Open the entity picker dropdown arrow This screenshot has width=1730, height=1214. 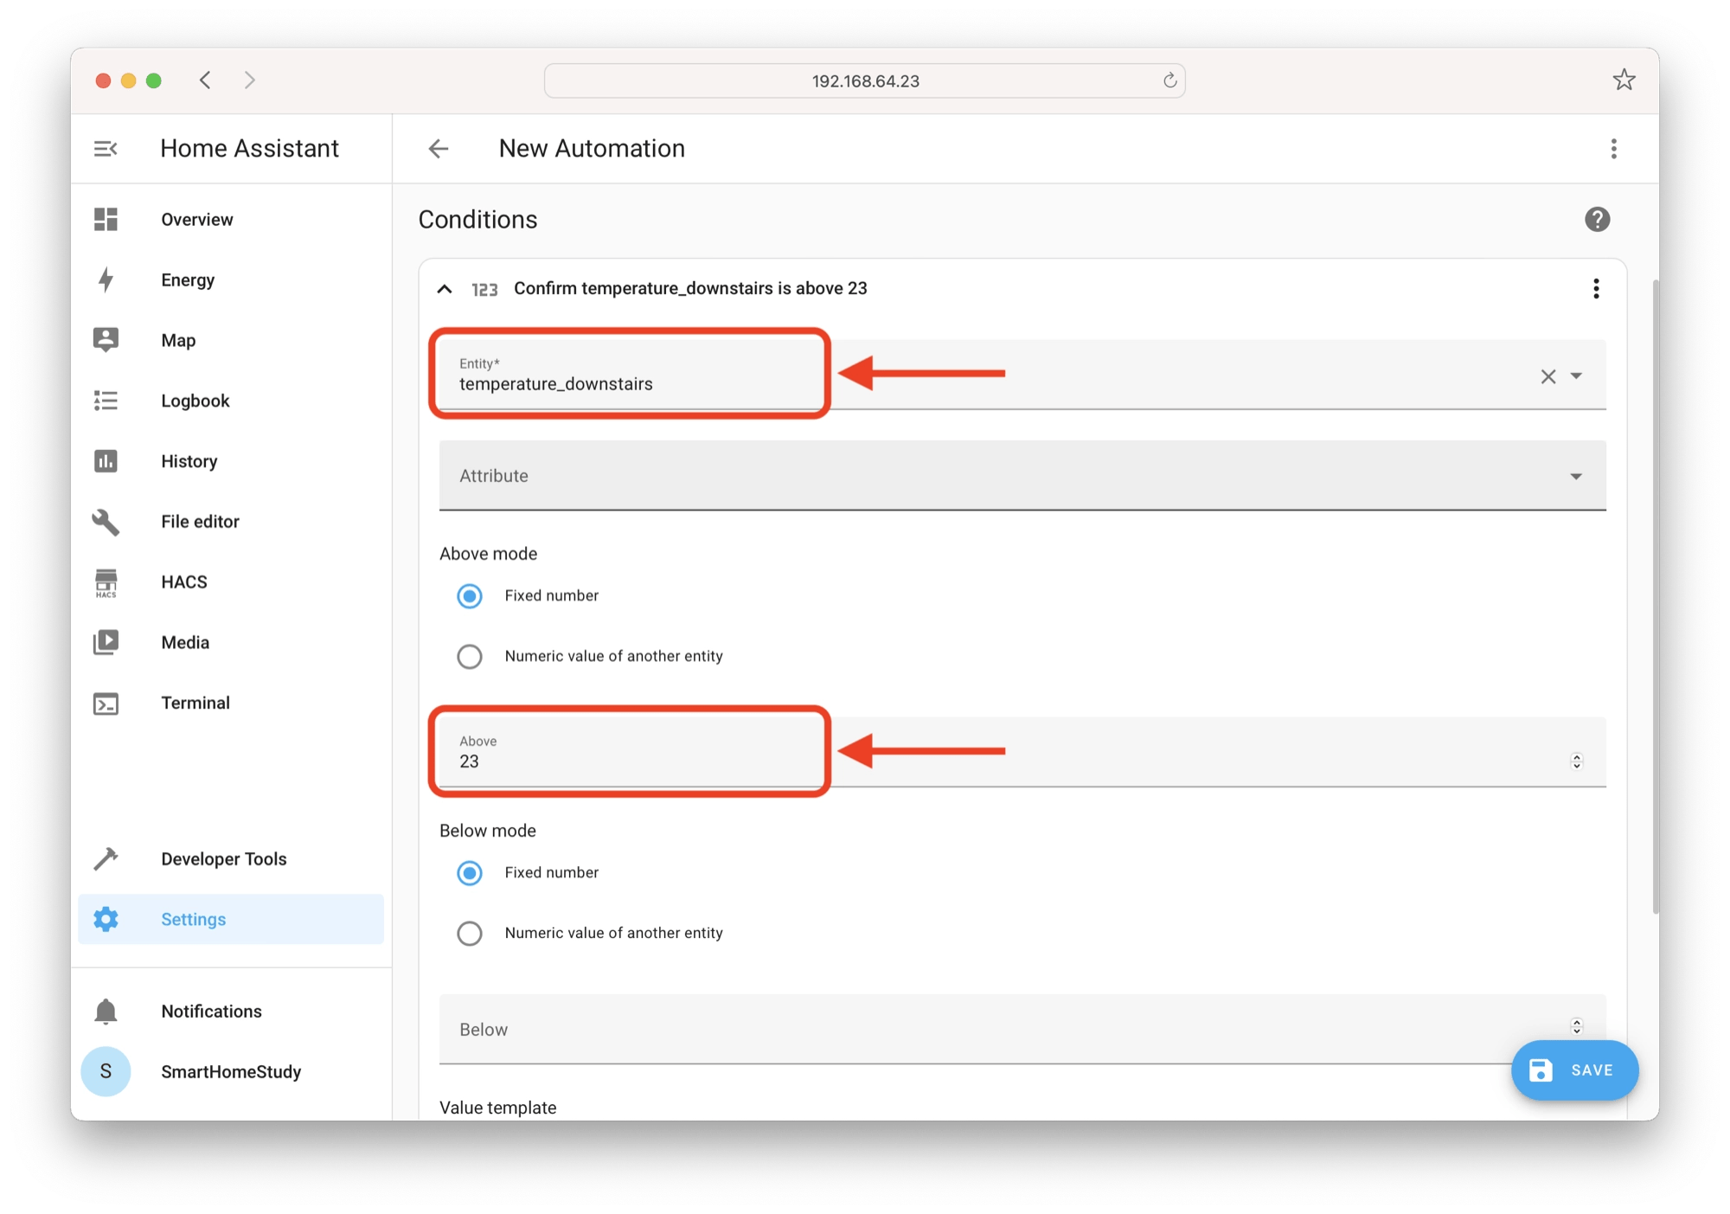1578,375
